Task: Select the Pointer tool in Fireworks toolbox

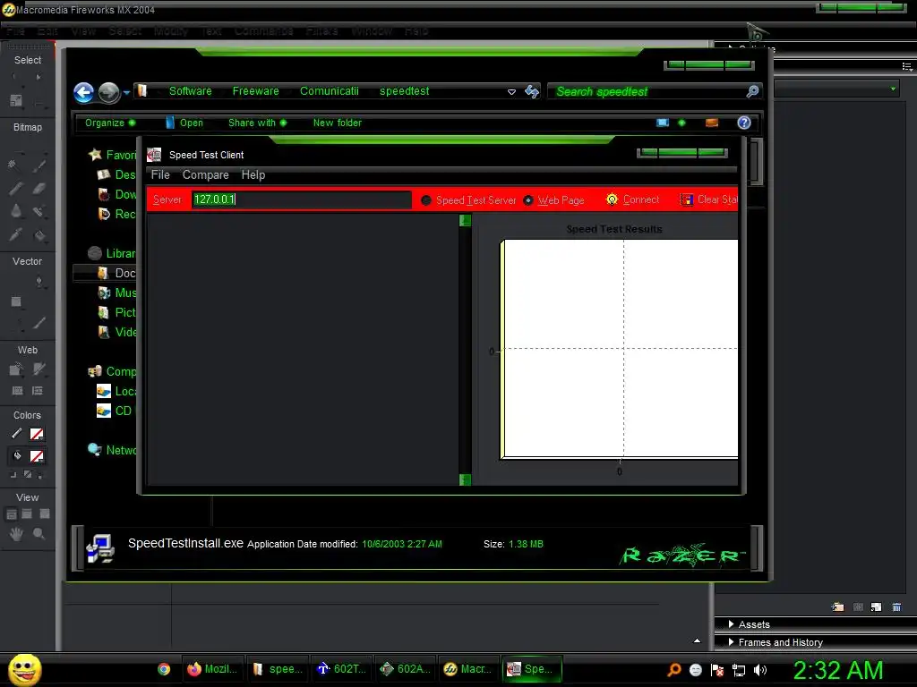Action: 16,77
